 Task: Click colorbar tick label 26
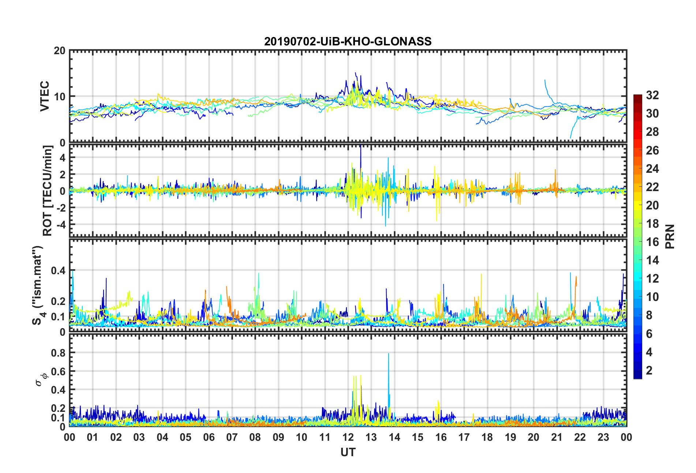(x=652, y=150)
